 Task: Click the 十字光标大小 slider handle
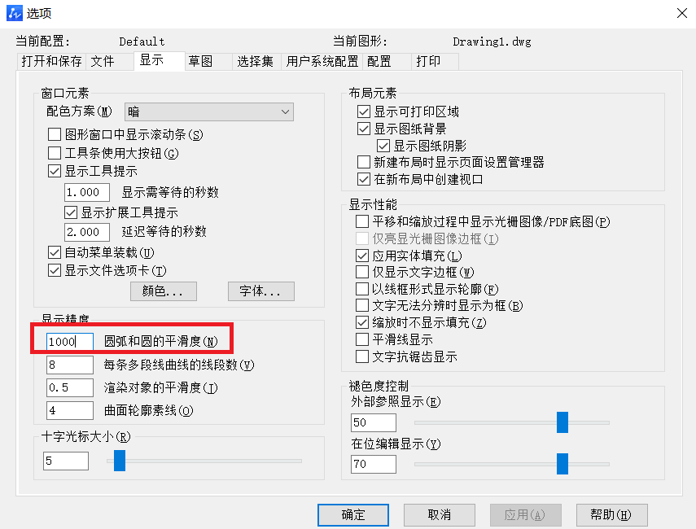[x=120, y=461]
